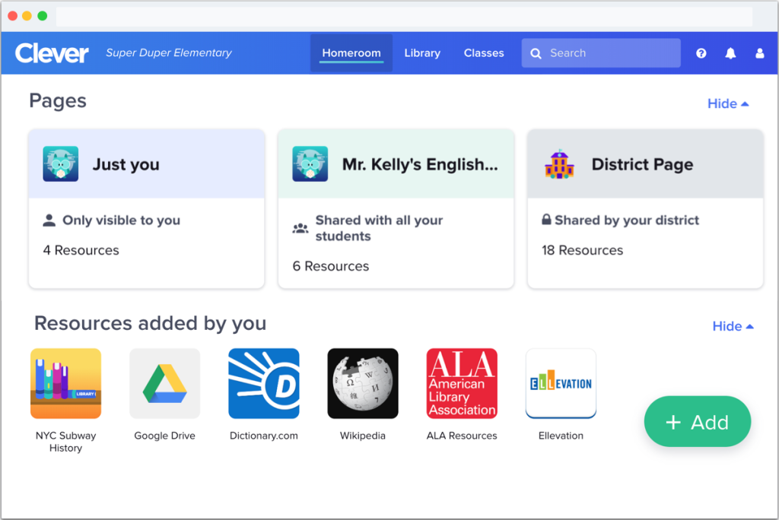
Task: Hide the Resources added by you section
Action: pyautogui.click(x=733, y=326)
